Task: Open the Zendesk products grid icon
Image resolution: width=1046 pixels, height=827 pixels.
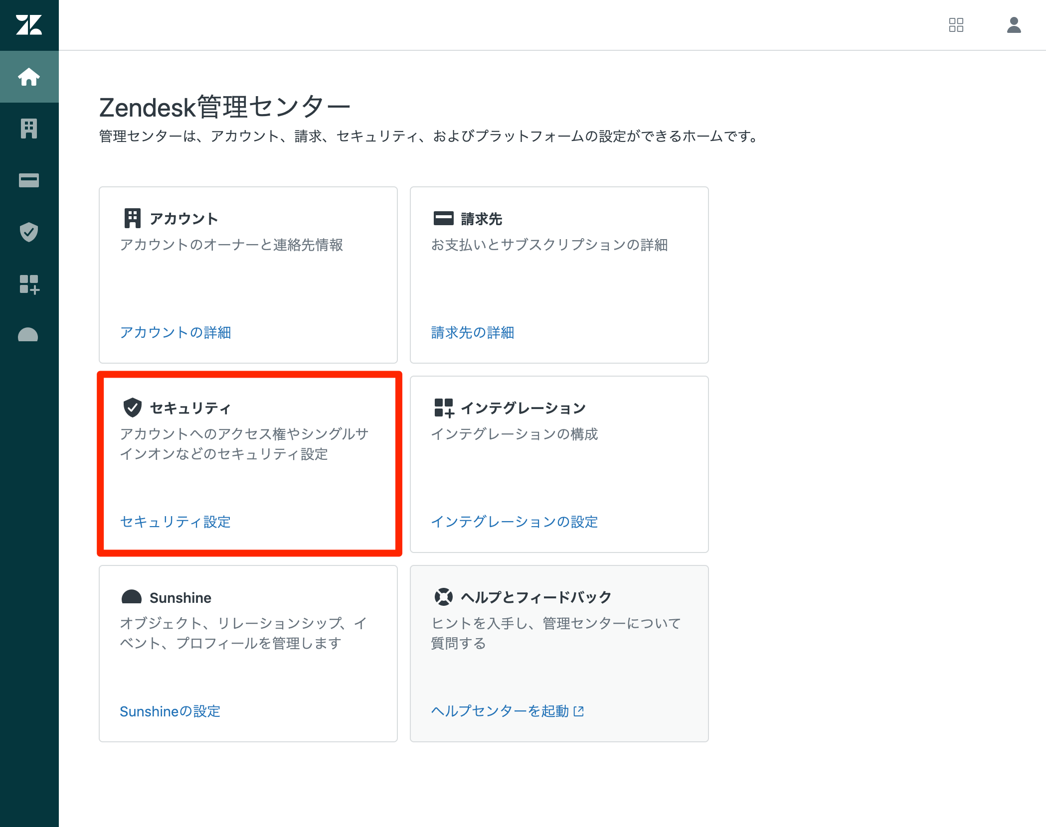Action: click(956, 25)
